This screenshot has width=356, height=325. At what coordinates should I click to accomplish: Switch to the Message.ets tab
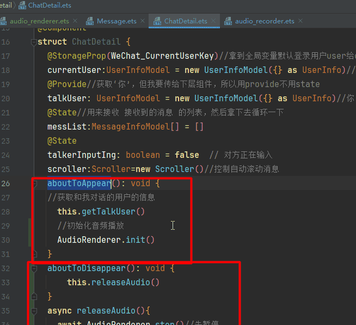click(x=116, y=21)
